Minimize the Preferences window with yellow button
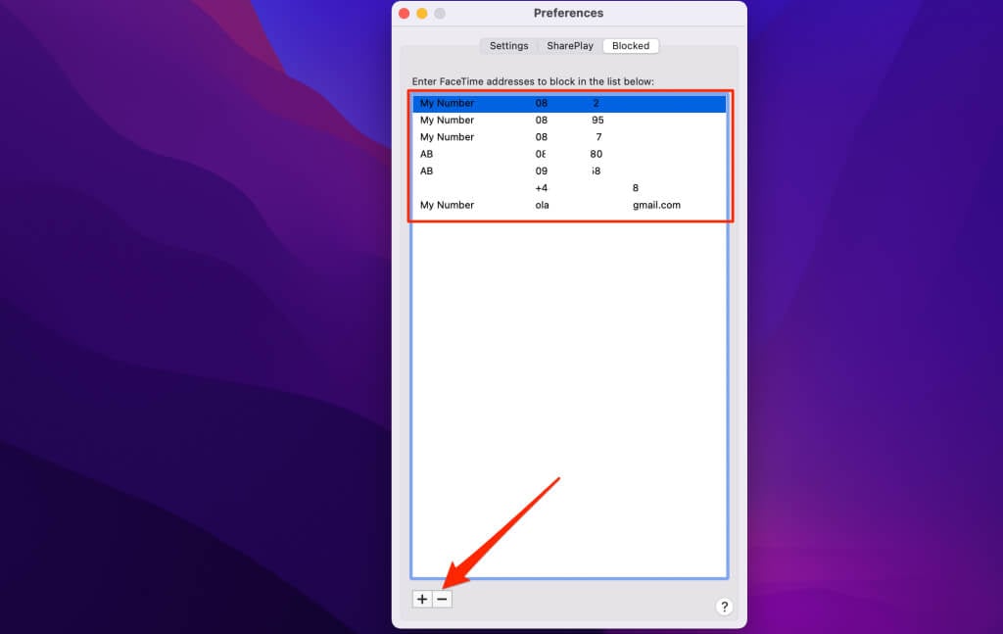1003x634 pixels. point(422,14)
